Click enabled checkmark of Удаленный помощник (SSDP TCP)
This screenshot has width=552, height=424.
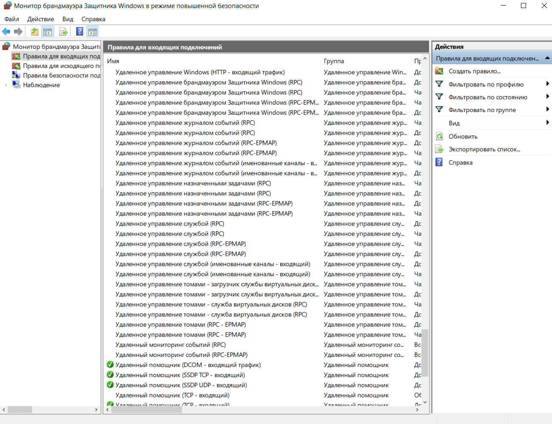click(x=110, y=375)
